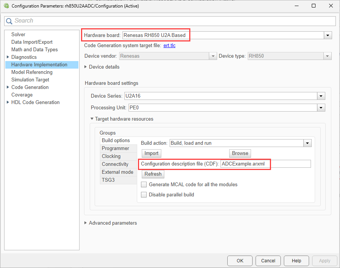Click the search magnifier icon
The height and width of the screenshot is (268, 340).
pyautogui.click(x=10, y=21)
